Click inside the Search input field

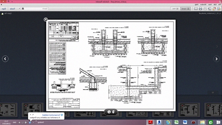(35, 9)
